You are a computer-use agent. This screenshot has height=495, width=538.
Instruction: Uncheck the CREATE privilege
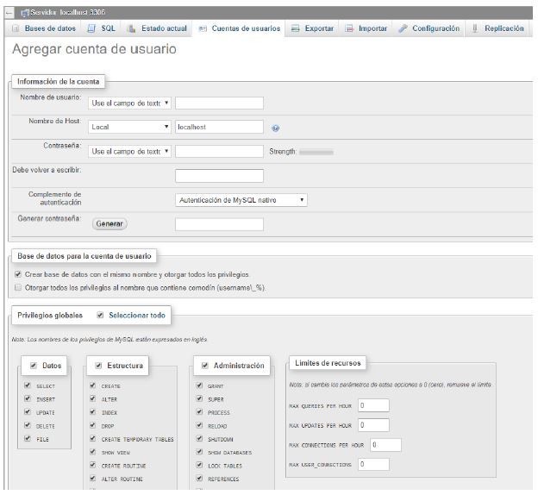[x=92, y=385]
